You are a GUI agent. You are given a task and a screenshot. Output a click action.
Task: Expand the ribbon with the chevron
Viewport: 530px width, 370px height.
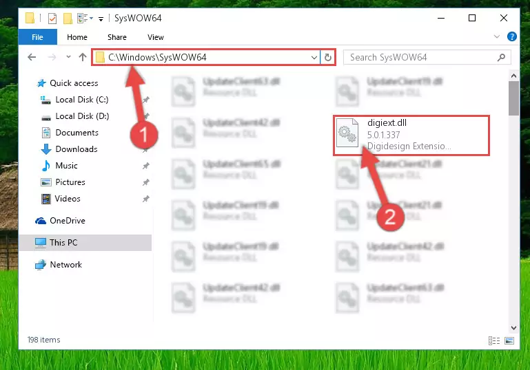[496, 36]
